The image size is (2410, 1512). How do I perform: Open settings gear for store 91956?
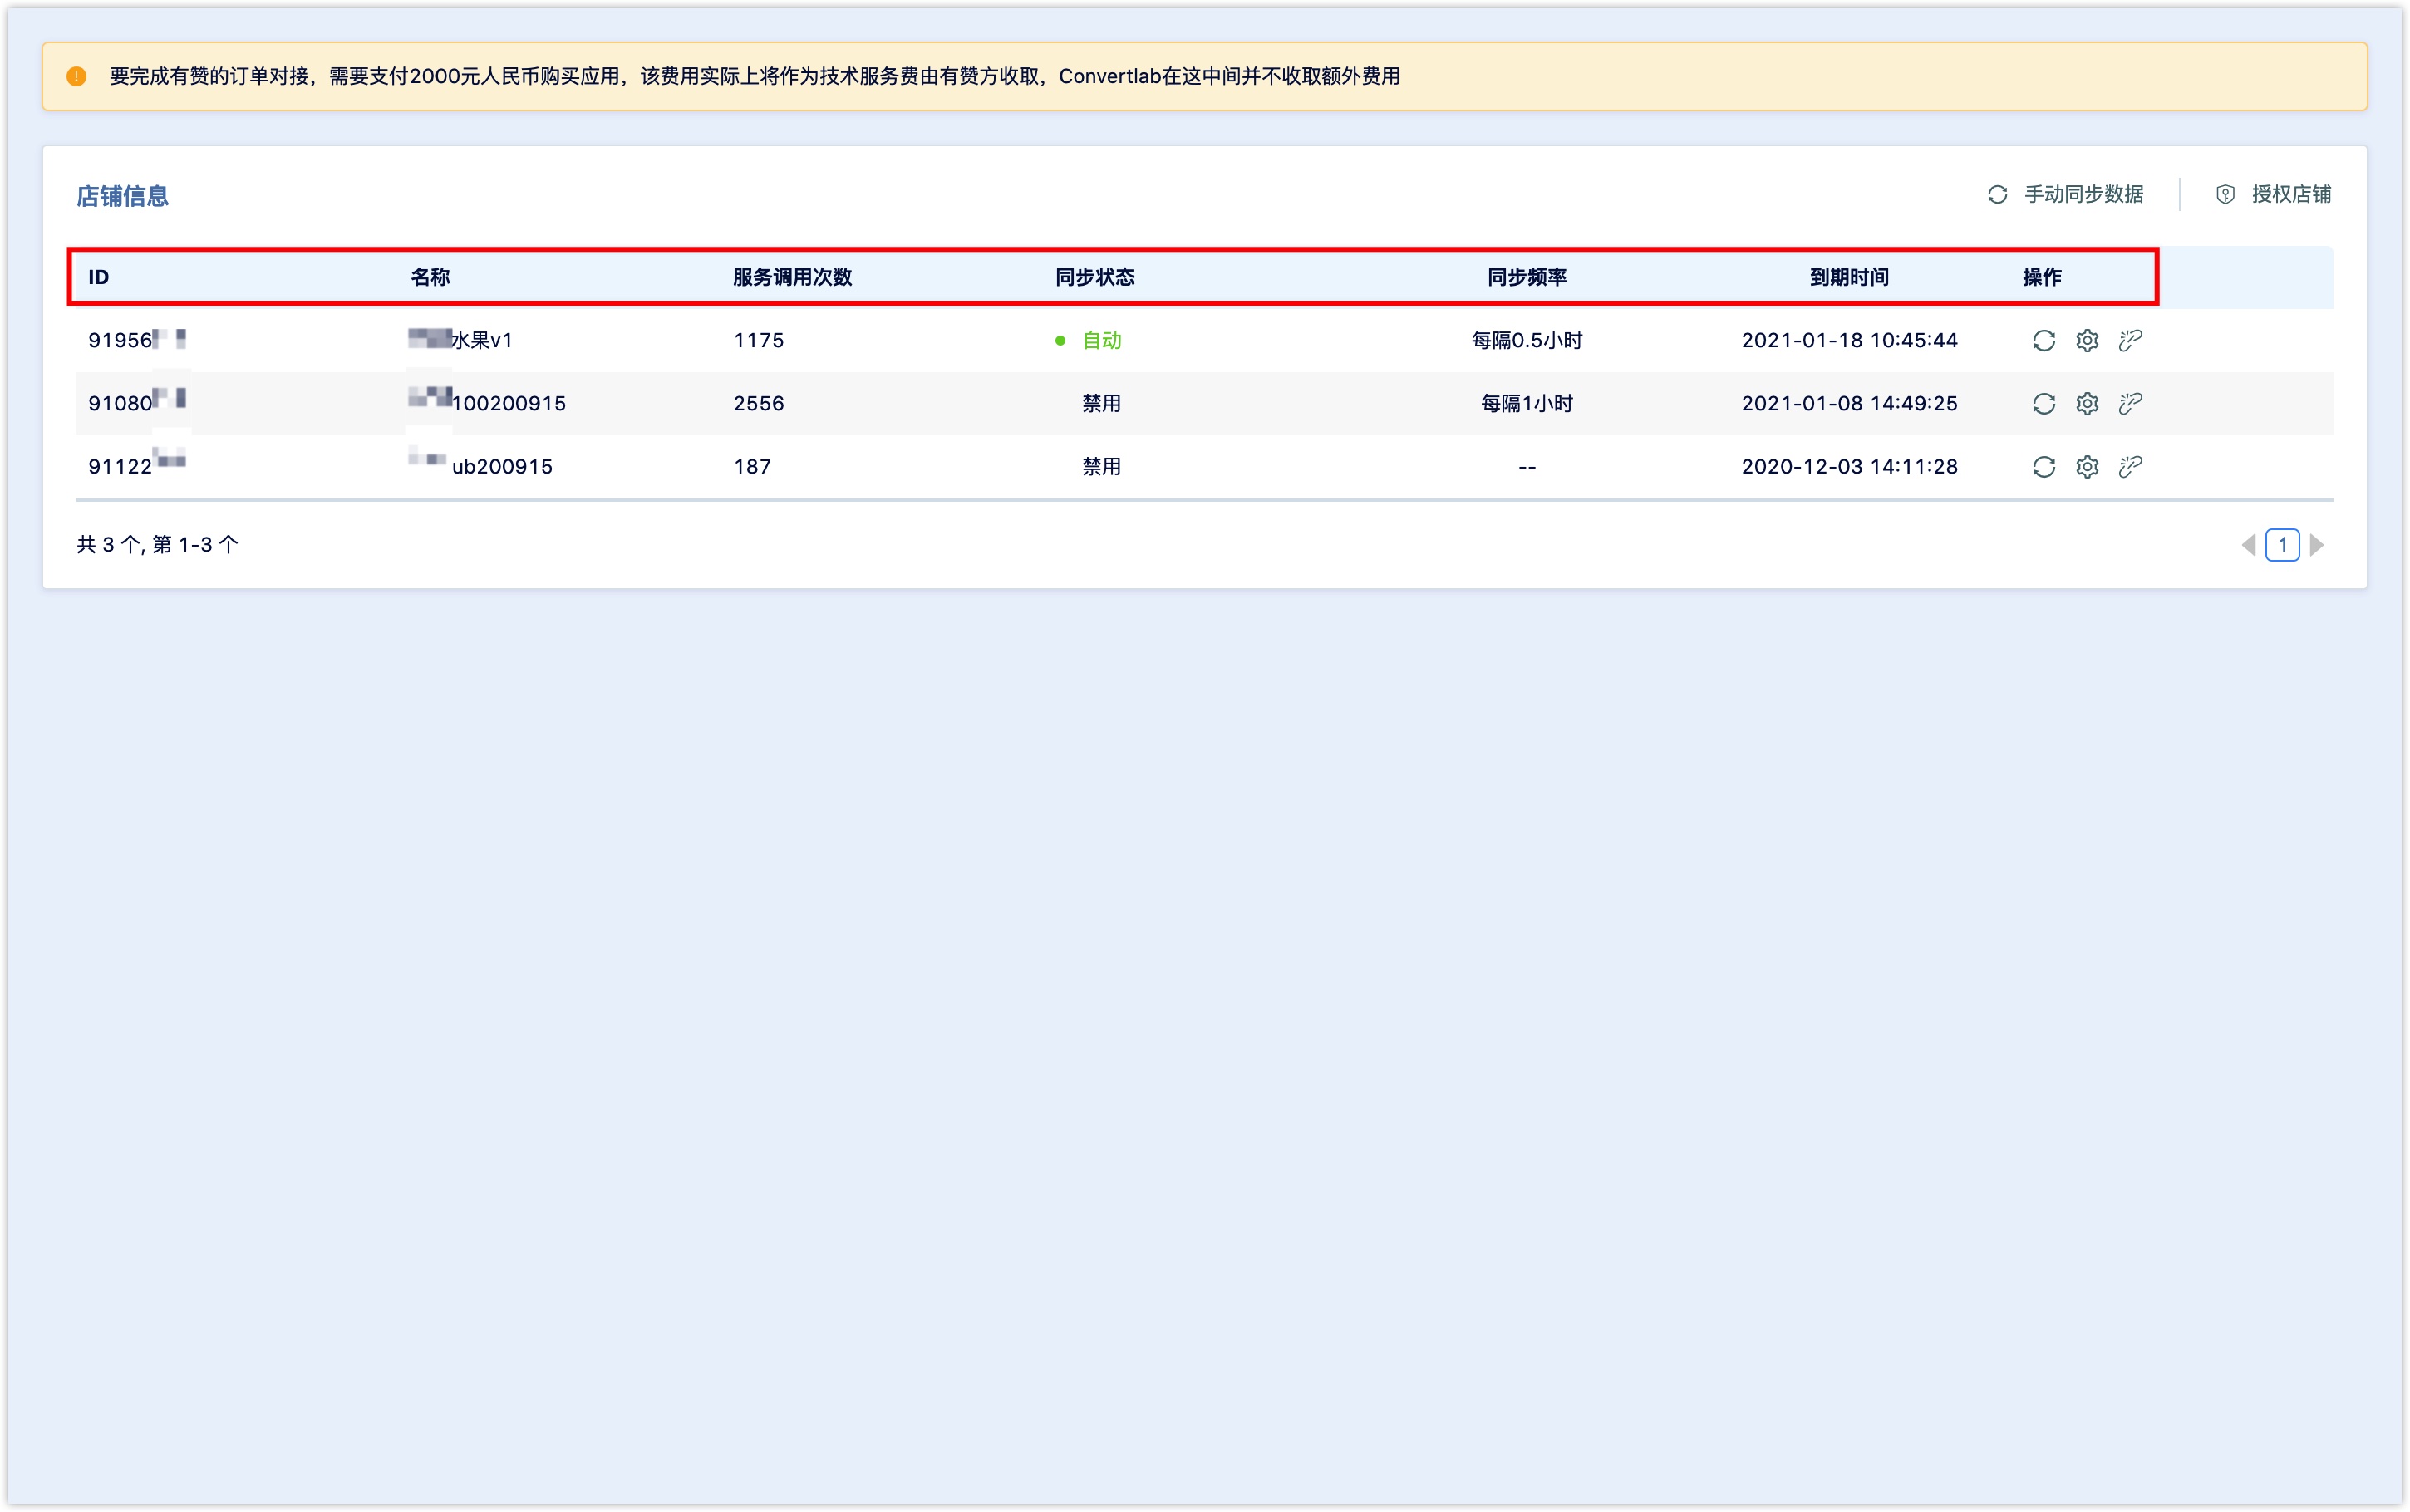[x=2086, y=340]
